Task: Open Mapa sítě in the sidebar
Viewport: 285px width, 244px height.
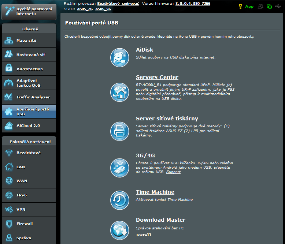Action: [29, 41]
